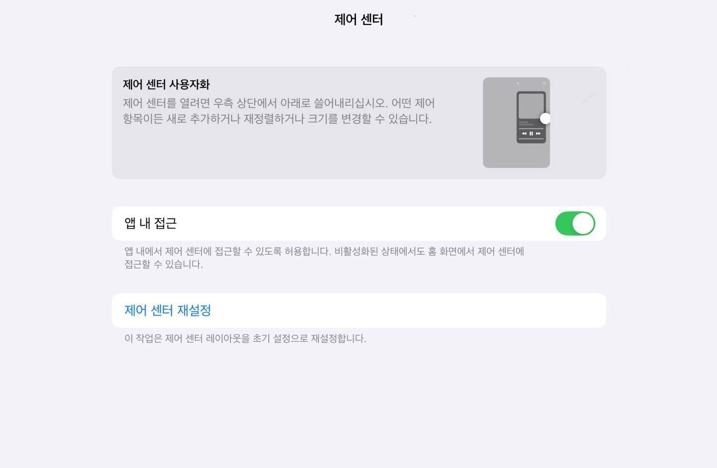Image resolution: width=717 pixels, height=468 pixels.
Task: Click the 제어 센터 page title
Action: [x=358, y=19]
